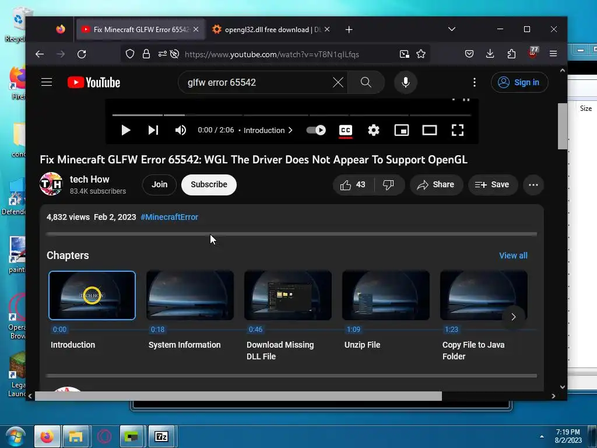Open site permissions icon in address bar
Image resolution: width=597 pixels, height=448 pixels.
click(163, 54)
